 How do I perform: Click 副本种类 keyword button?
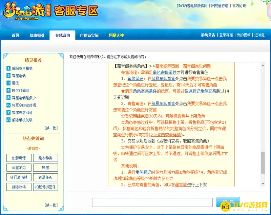(x=45, y=158)
